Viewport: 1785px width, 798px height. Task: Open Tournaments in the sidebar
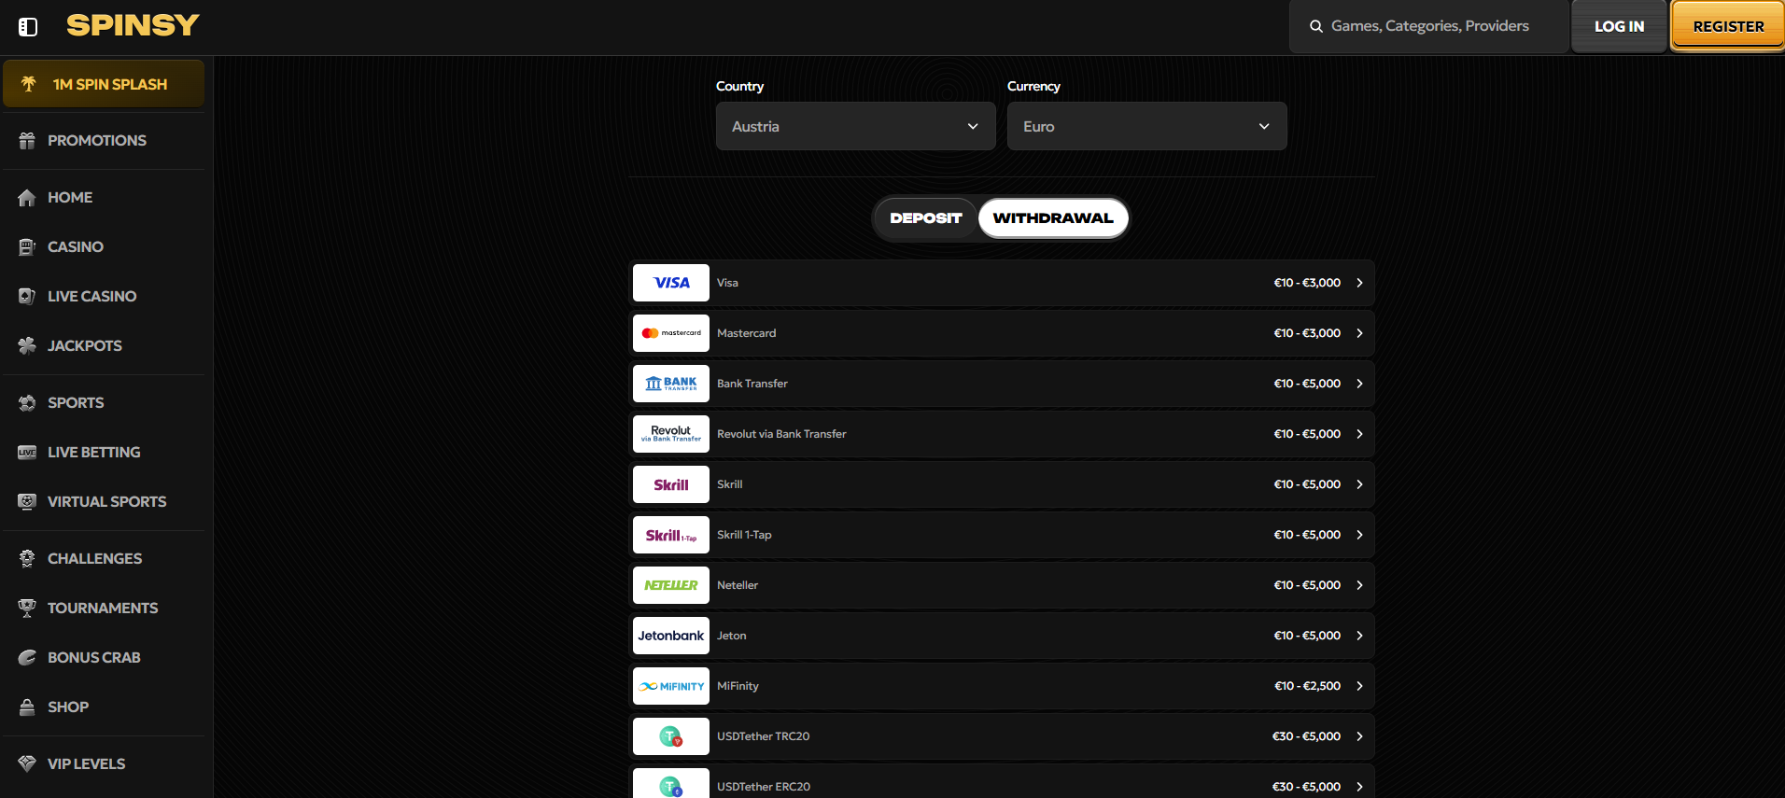click(x=104, y=609)
